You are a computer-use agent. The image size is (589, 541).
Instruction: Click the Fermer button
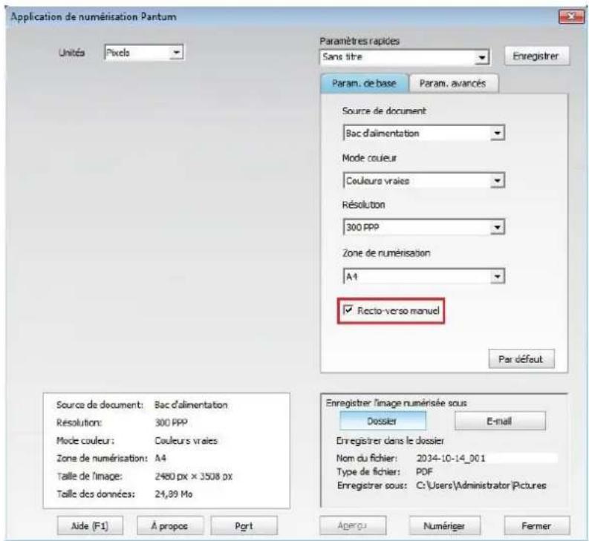[x=536, y=525]
